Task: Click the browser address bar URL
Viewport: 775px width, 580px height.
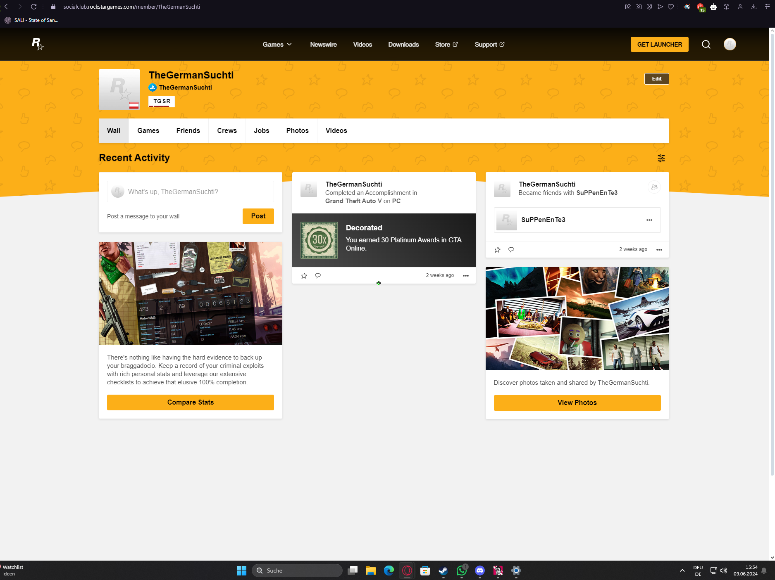Action: [x=131, y=7]
